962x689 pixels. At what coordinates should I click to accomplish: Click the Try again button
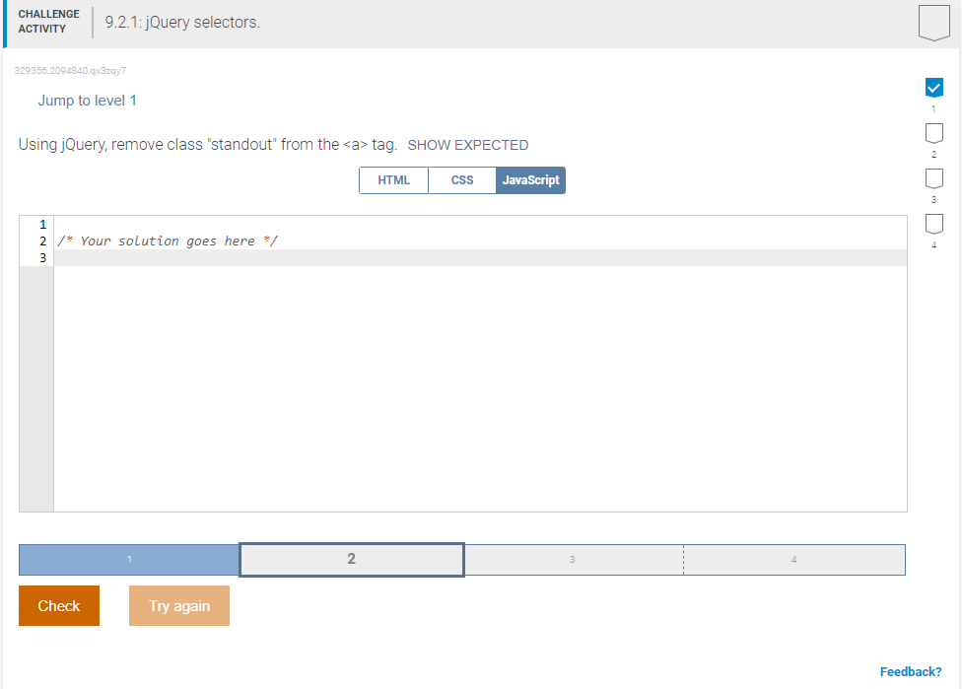point(178,605)
